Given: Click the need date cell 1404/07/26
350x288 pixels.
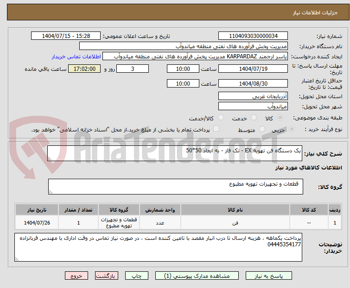Looking at the screenshot, I should pyautogui.click(x=37, y=222).
